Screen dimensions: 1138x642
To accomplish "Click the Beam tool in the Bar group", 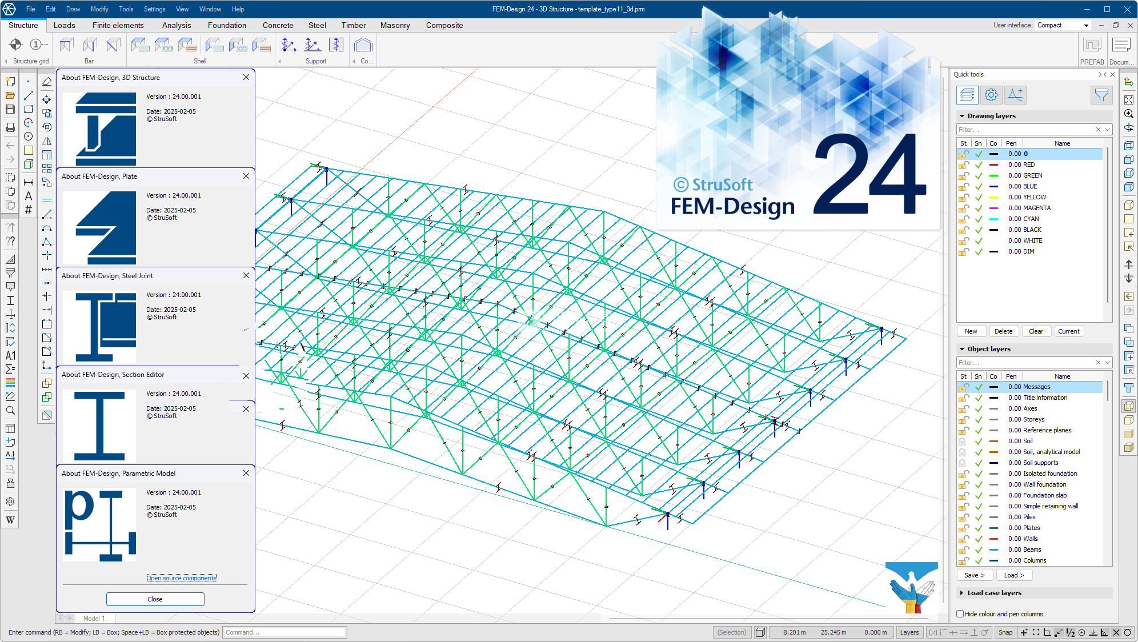I will pyautogui.click(x=66, y=45).
